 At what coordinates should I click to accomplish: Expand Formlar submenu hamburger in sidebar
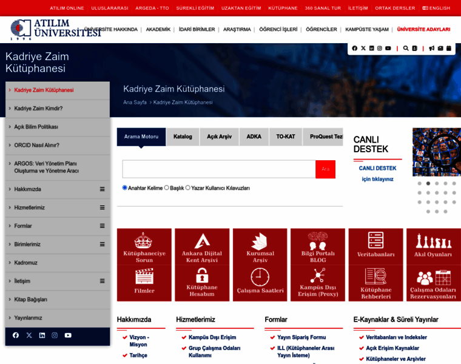point(103,226)
